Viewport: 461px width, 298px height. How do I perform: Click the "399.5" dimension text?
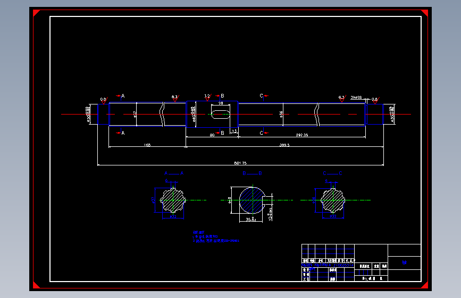pyautogui.click(x=284, y=145)
